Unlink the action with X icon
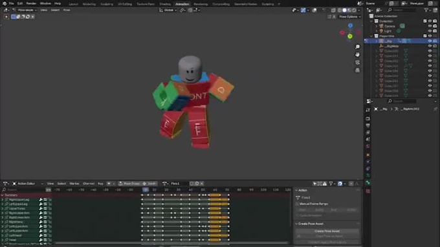The image size is (440, 247). 202,184
